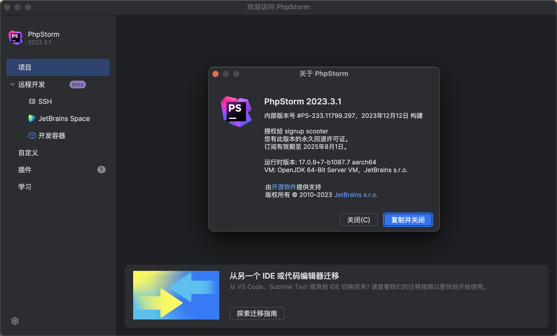This screenshot has height=336, width=557.
Task: Click the PhpStorm 2023.3.1 heading in dialog
Action: point(303,102)
